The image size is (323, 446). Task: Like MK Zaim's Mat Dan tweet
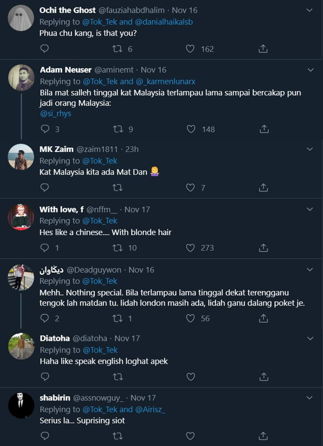click(x=190, y=187)
